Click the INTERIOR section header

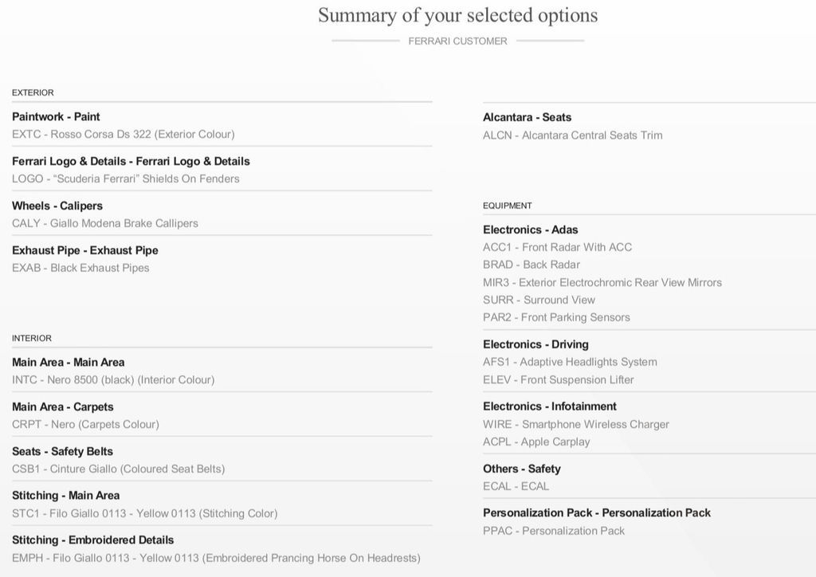(x=32, y=338)
